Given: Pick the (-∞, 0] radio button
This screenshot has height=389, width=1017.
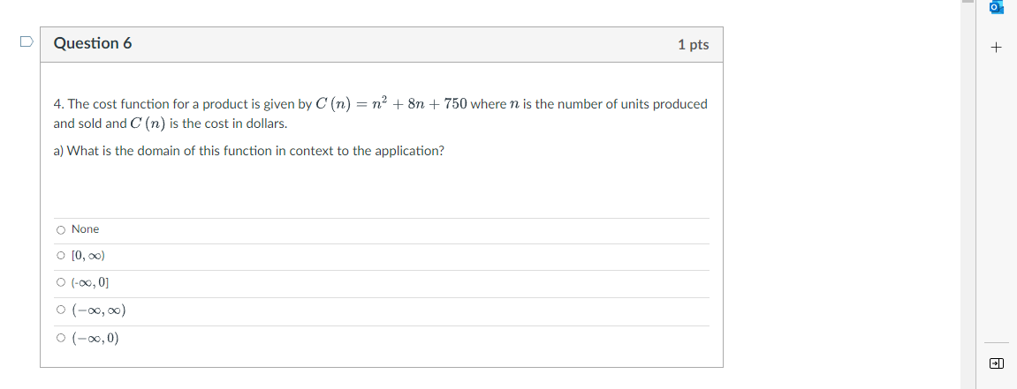Looking at the screenshot, I should [x=60, y=283].
